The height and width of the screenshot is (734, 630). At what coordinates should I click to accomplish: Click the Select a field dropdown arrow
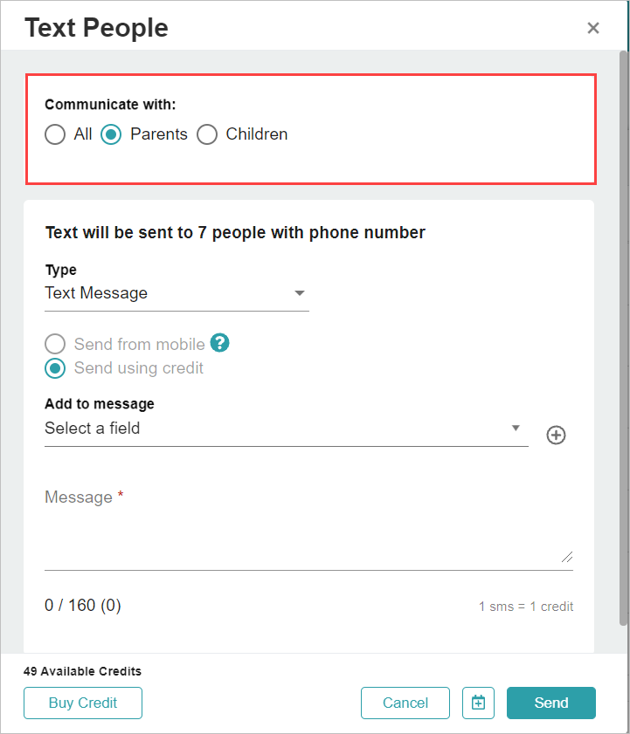516,428
